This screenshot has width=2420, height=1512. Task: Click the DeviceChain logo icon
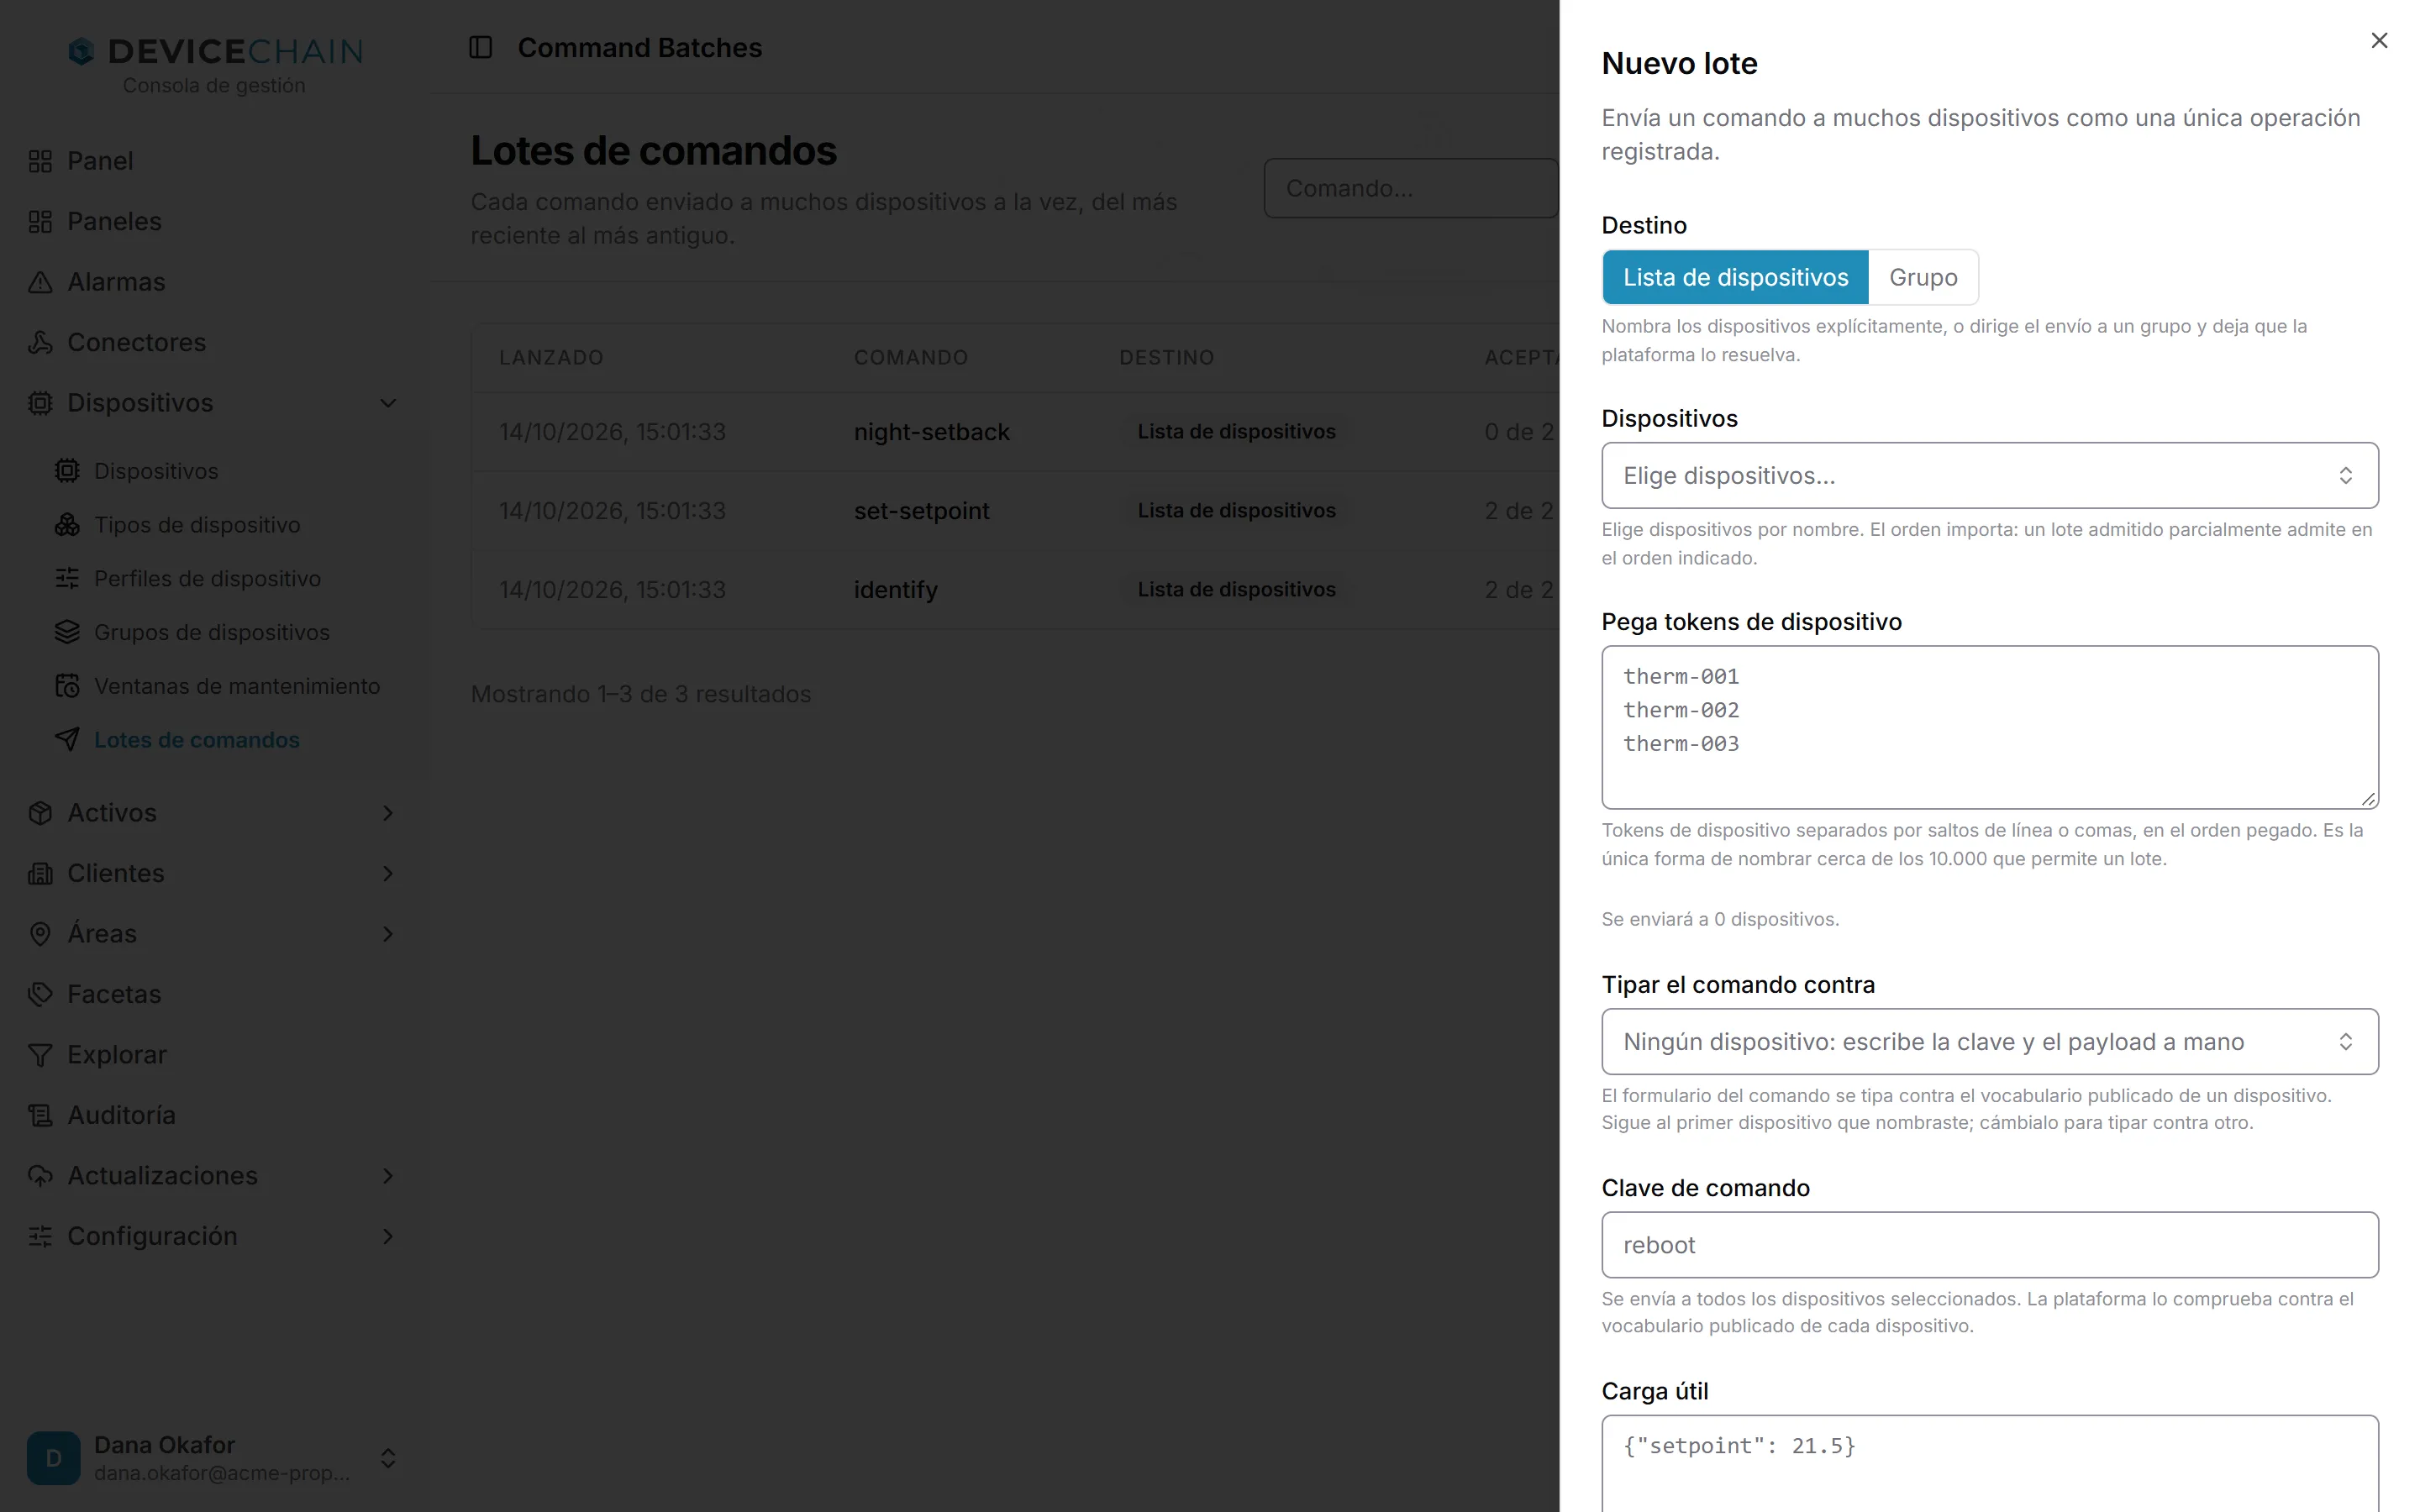point(81,51)
